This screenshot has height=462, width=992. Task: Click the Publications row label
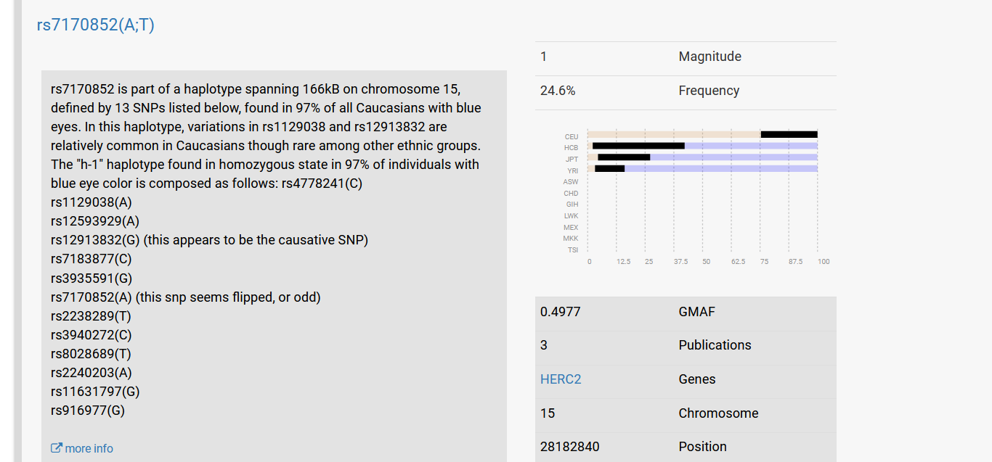click(x=715, y=345)
